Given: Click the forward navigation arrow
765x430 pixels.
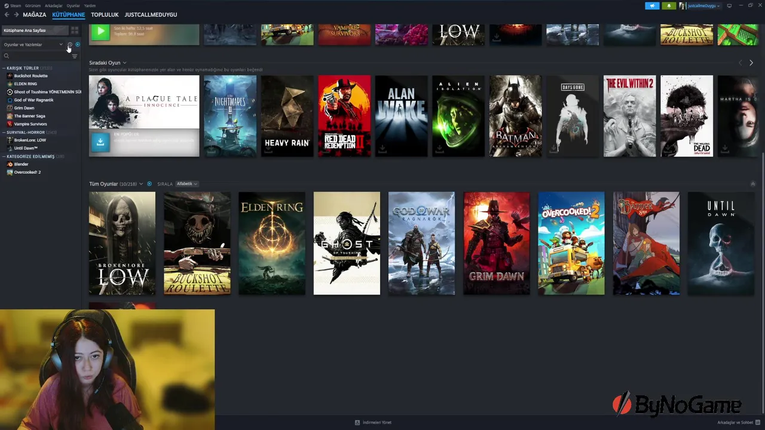Looking at the screenshot, I should [16, 14].
